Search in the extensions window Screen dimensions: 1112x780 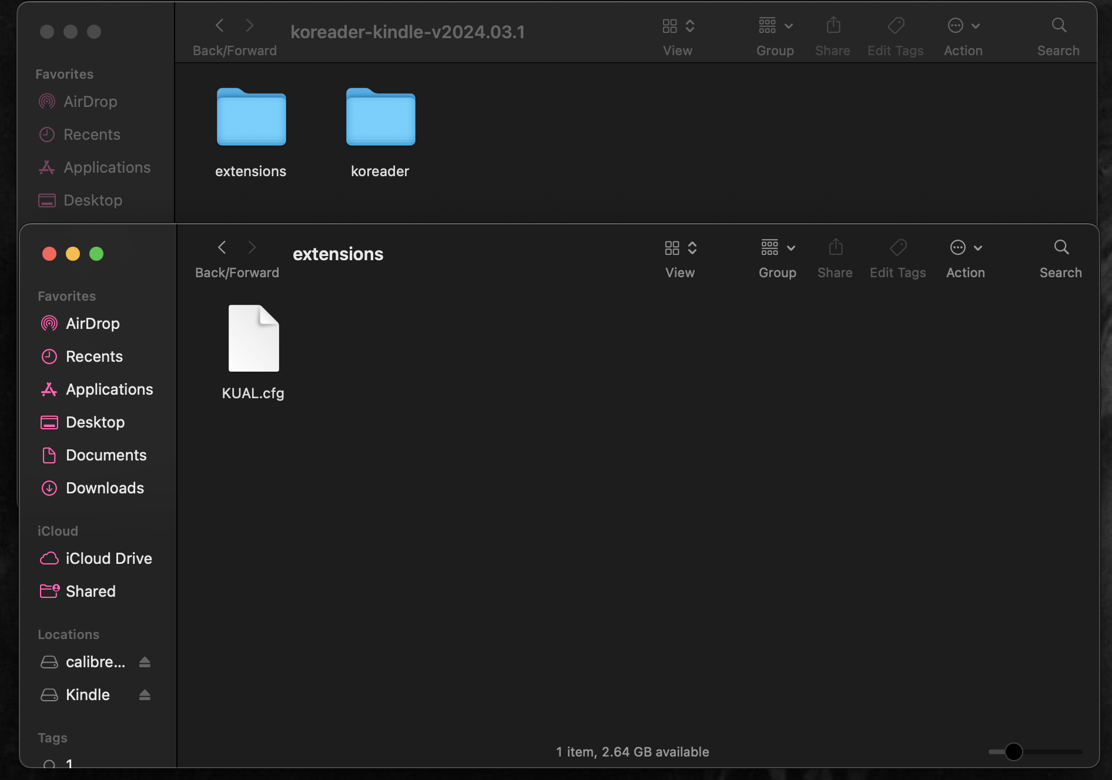tap(1061, 247)
